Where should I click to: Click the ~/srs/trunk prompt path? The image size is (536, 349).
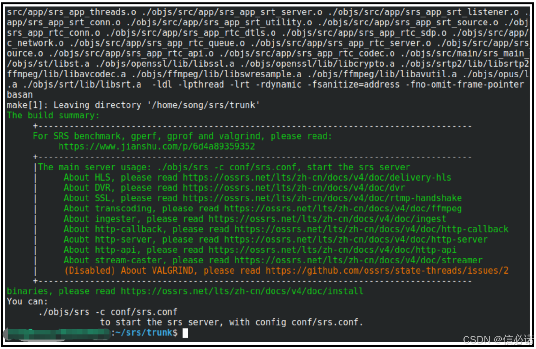coord(144,333)
